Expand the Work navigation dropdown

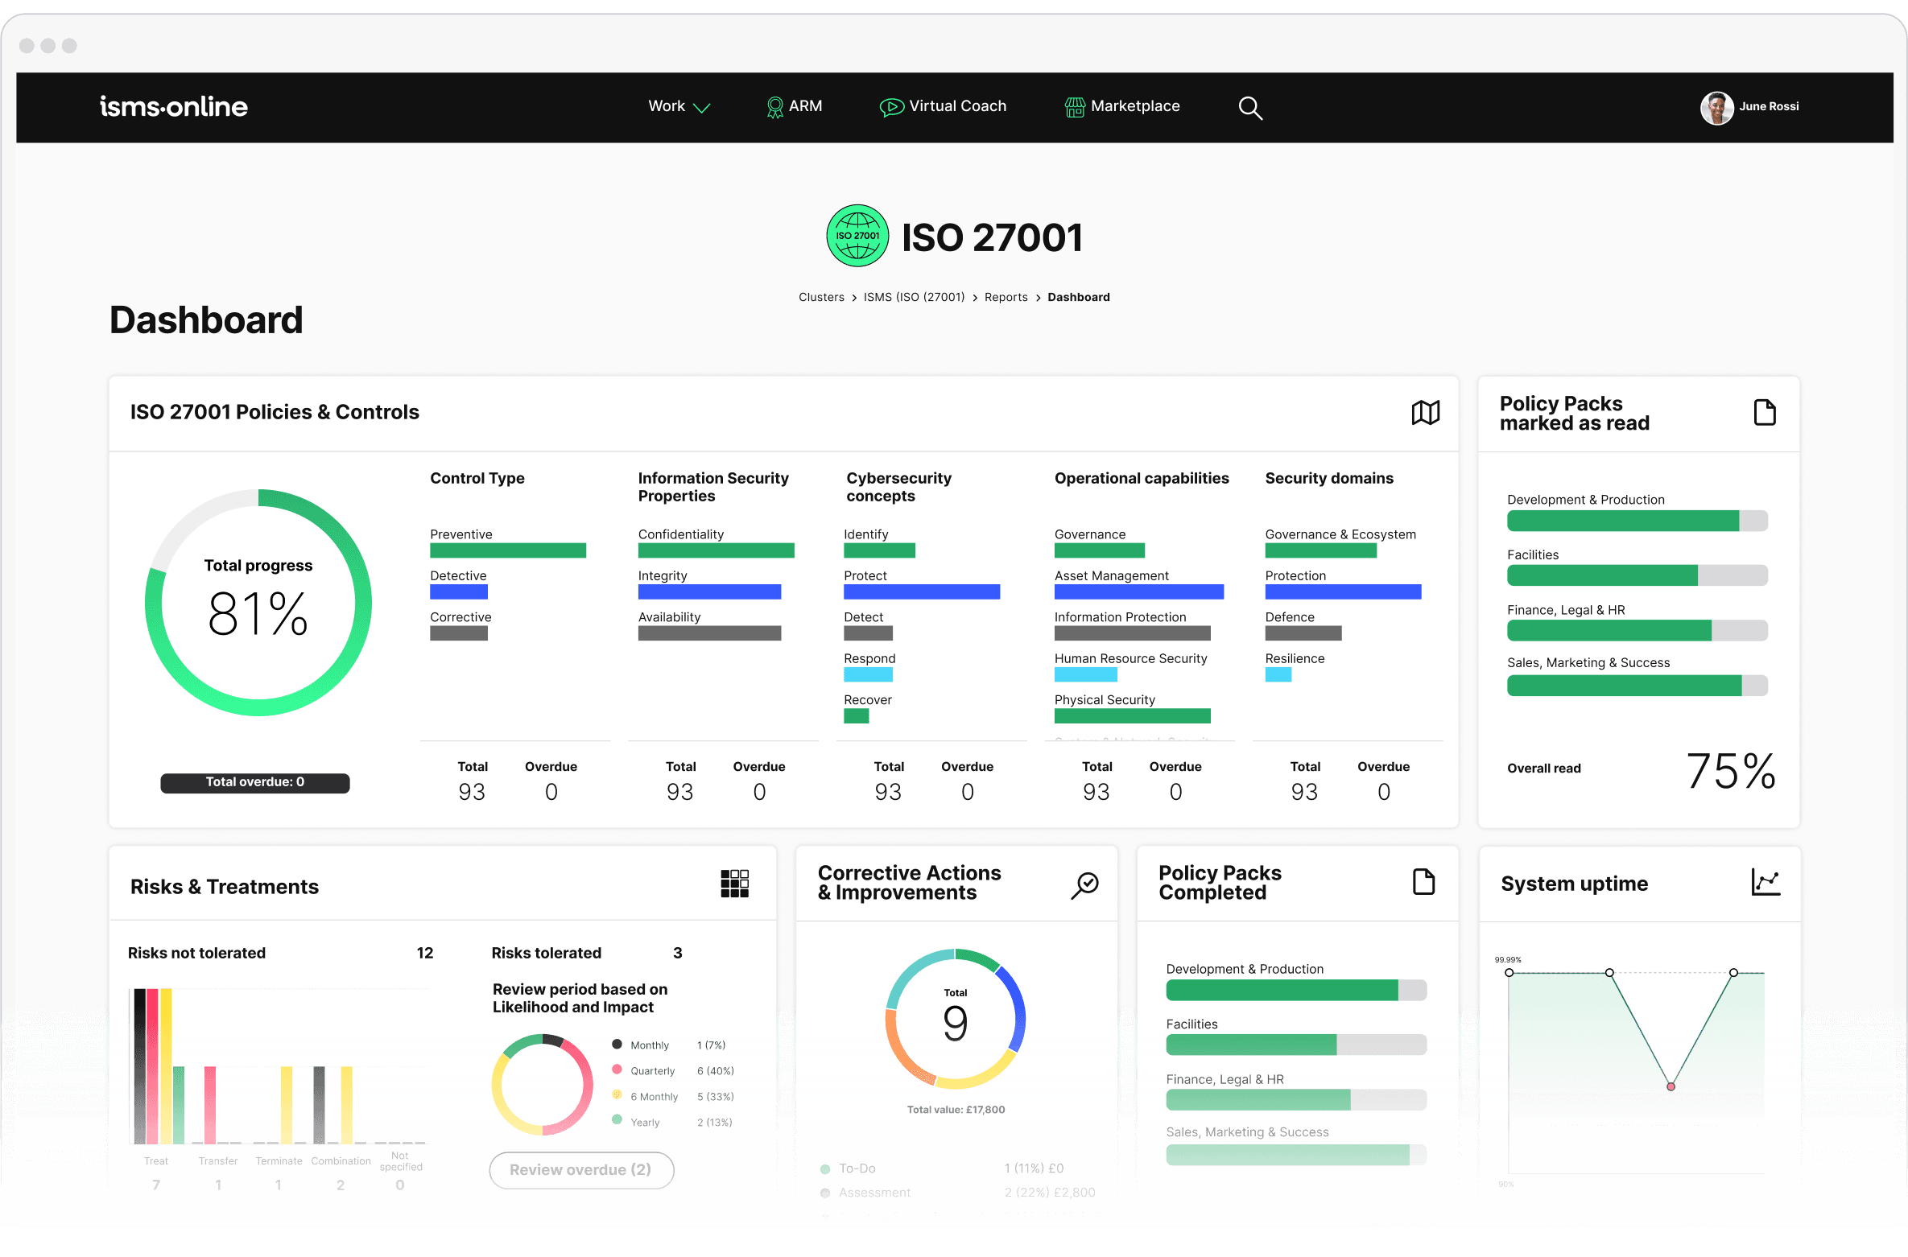point(679,105)
